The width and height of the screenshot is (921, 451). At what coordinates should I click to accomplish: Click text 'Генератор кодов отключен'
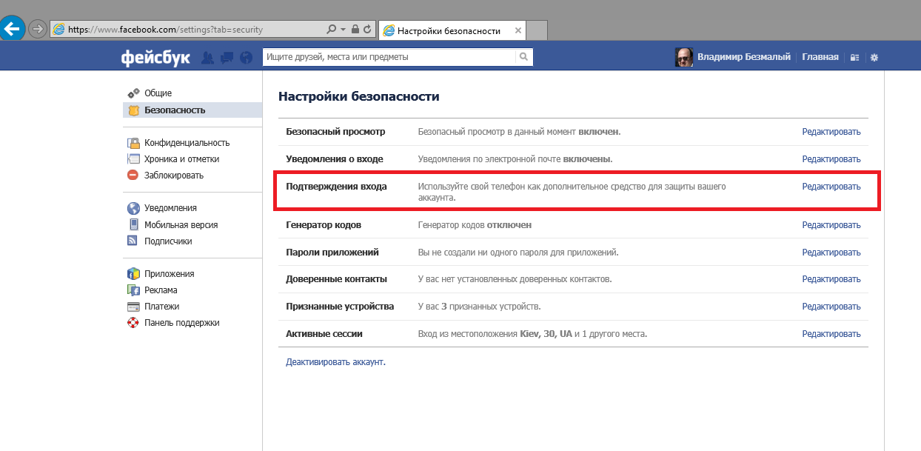point(475,225)
